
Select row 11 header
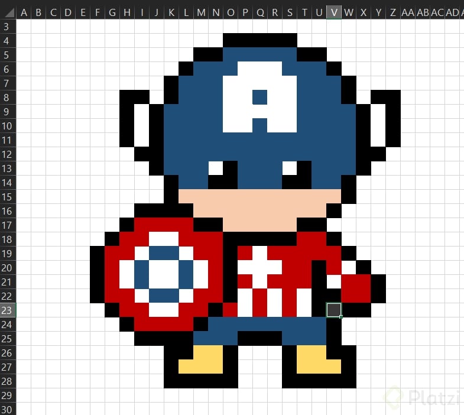click(8, 140)
